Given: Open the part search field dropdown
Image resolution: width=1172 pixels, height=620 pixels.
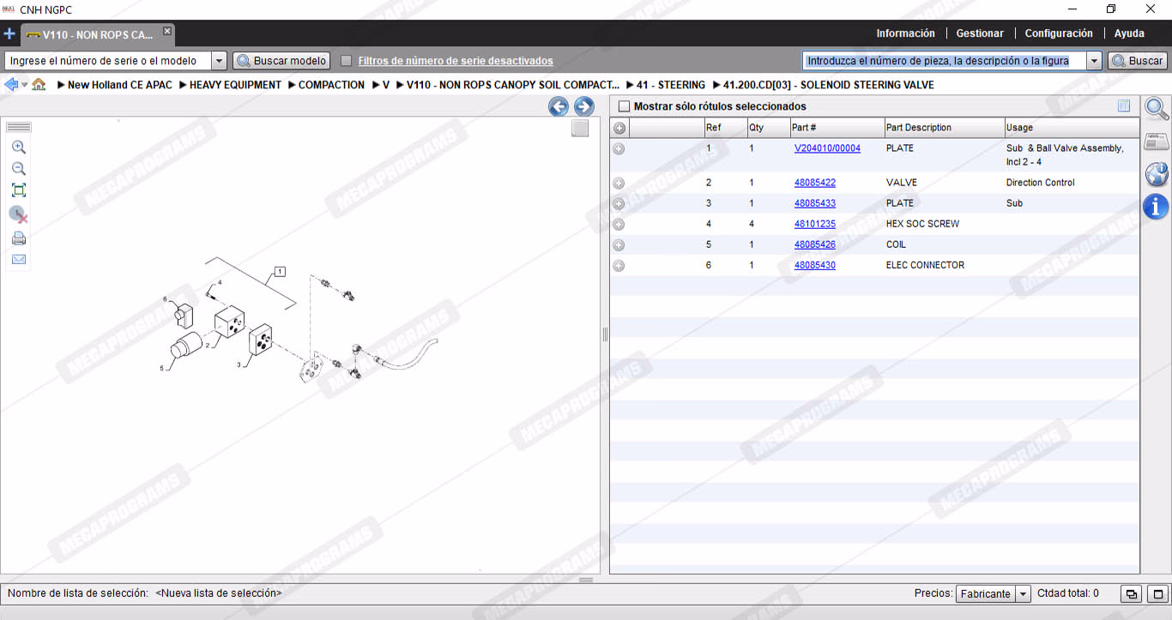Looking at the screenshot, I should coord(1094,61).
